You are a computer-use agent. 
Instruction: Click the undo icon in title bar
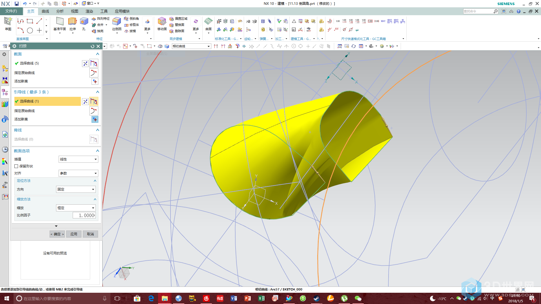tap(25, 4)
